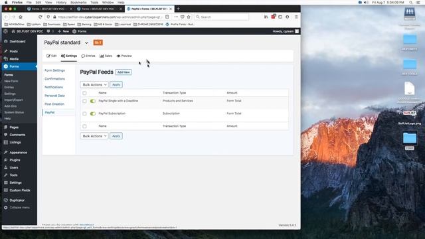Check the select-all box in the table footer

pos(84,126)
